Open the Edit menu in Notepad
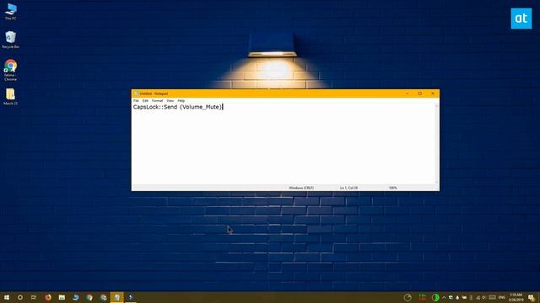This screenshot has width=540, height=303. [145, 101]
